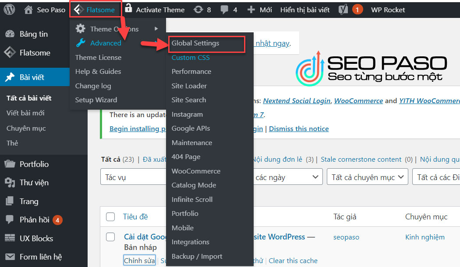Image resolution: width=460 pixels, height=267 pixels.
Task: Expand the Theme Options submenu arrow
Action: coord(156,29)
